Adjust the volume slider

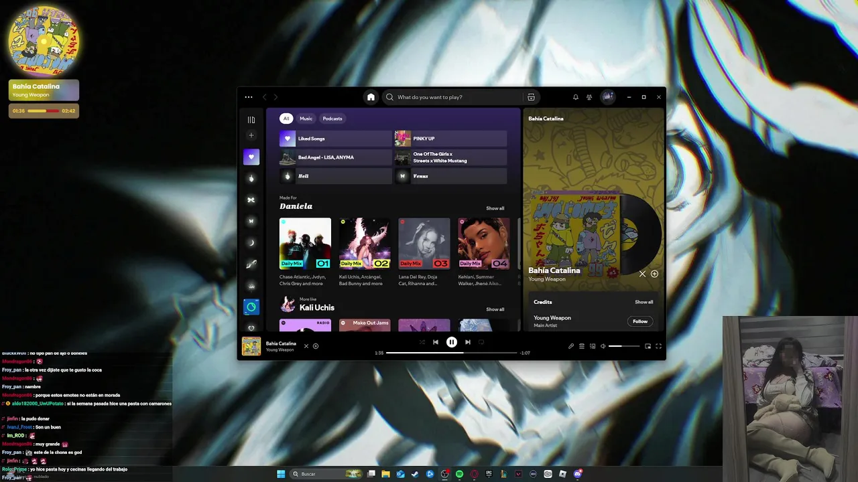click(624, 346)
